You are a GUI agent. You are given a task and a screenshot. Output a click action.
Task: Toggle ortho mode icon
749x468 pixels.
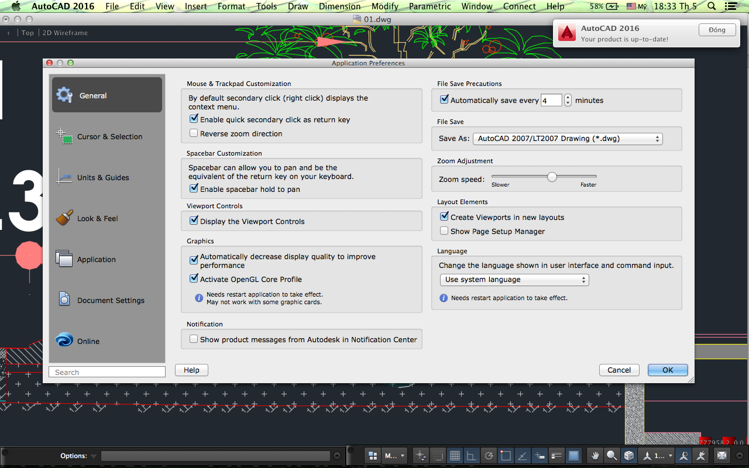tap(472, 455)
